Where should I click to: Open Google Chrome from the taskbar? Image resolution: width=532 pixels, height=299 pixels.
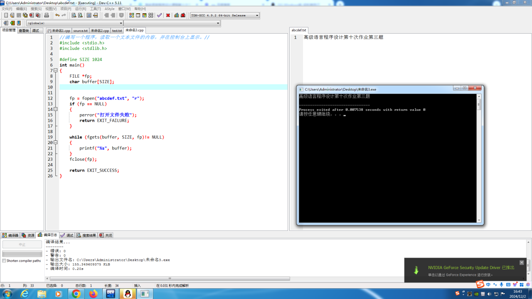(76, 294)
